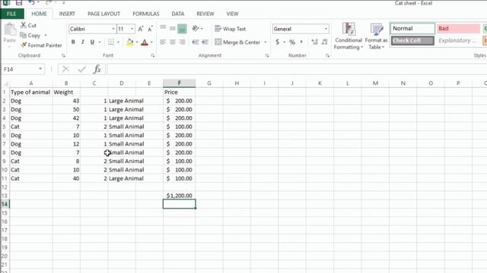Launch the Alignment settings dialog expander
Image resolution: width=487 pixels, height=273 pixels.
[x=267, y=55]
